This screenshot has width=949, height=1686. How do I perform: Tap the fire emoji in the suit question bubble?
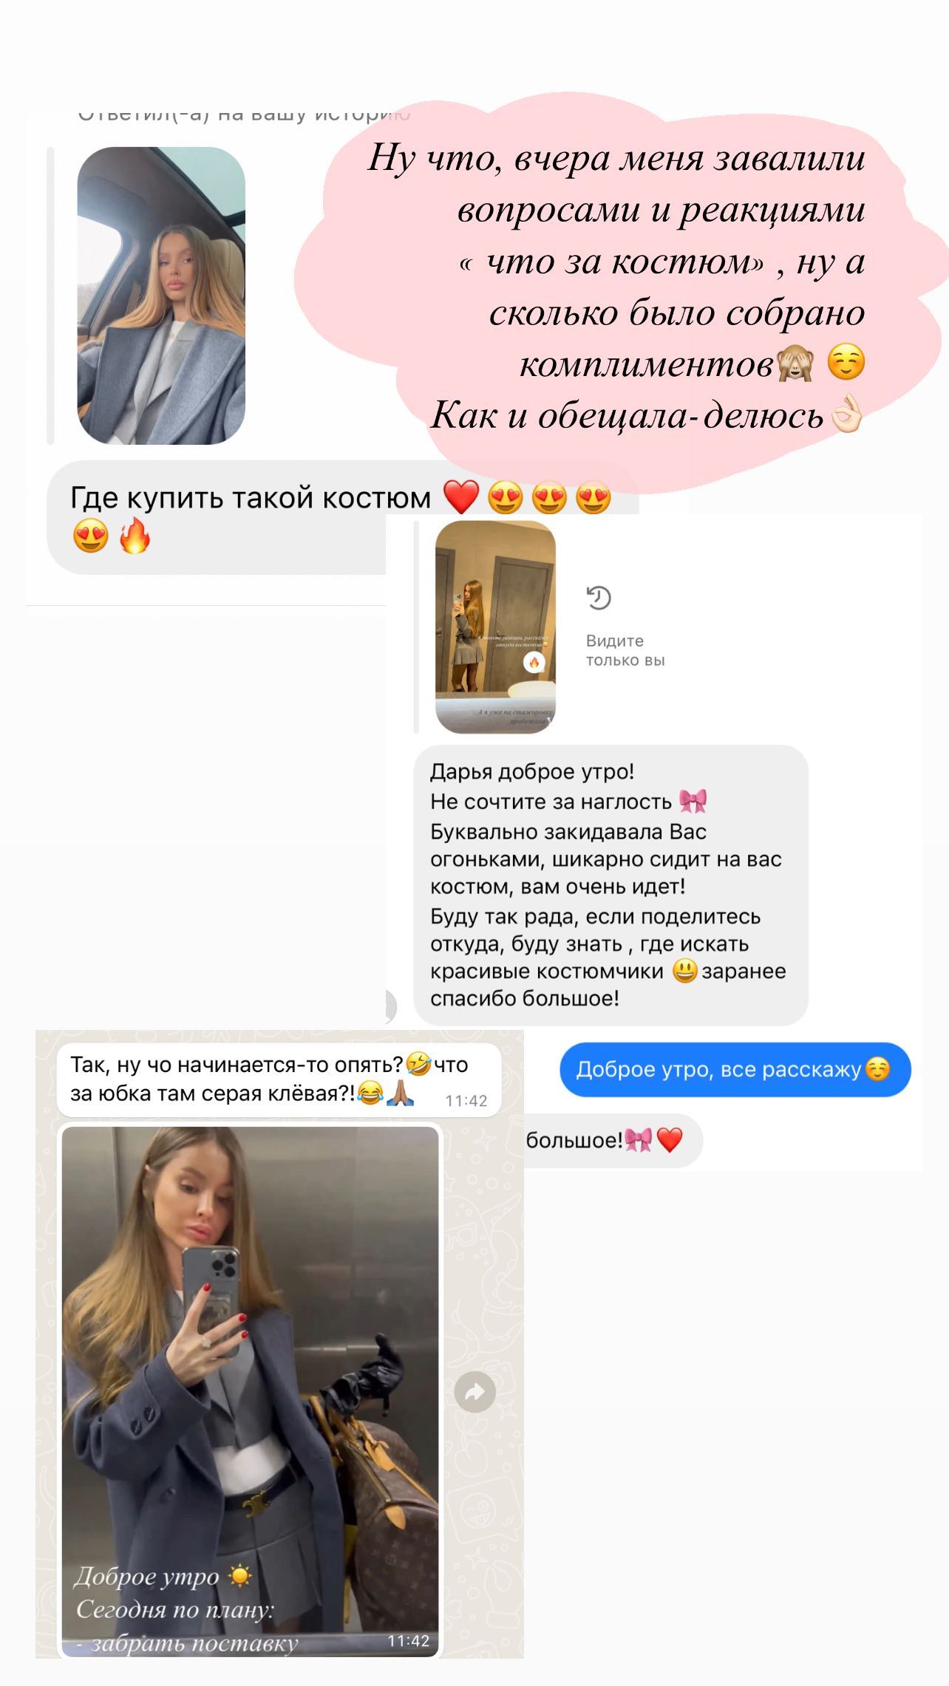pos(135,536)
